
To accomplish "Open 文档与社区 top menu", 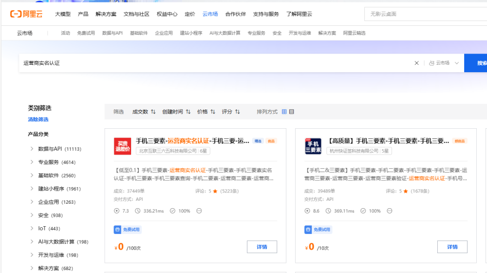I will pos(136,14).
